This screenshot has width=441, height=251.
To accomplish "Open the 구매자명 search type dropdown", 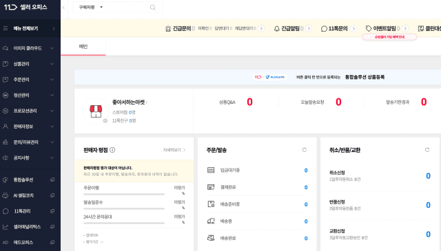I will coord(90,8).
